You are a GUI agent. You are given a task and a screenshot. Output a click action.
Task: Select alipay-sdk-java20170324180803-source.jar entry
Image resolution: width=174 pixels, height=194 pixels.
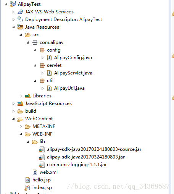pos(94,149)
